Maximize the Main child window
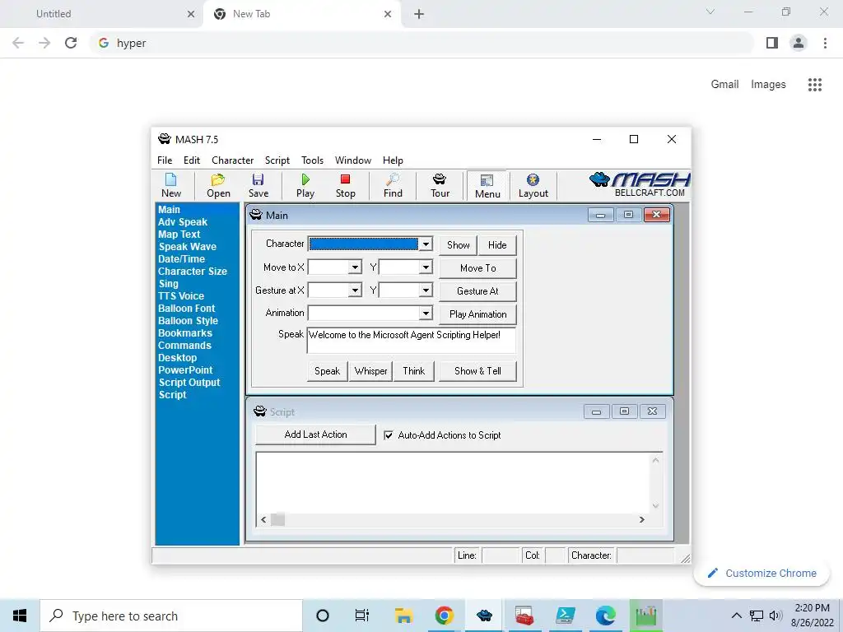This screenshot has width=843, height=632. click(628, 215)
